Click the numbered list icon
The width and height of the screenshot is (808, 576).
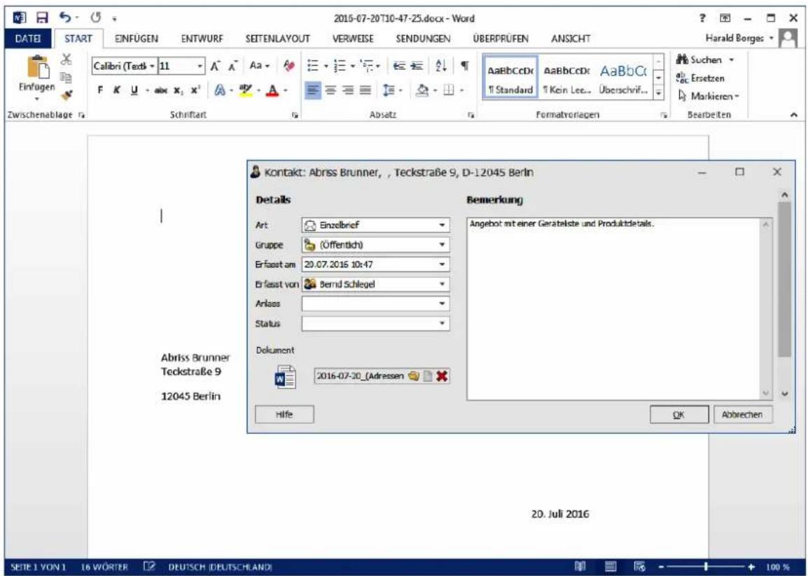pos(339,66)
